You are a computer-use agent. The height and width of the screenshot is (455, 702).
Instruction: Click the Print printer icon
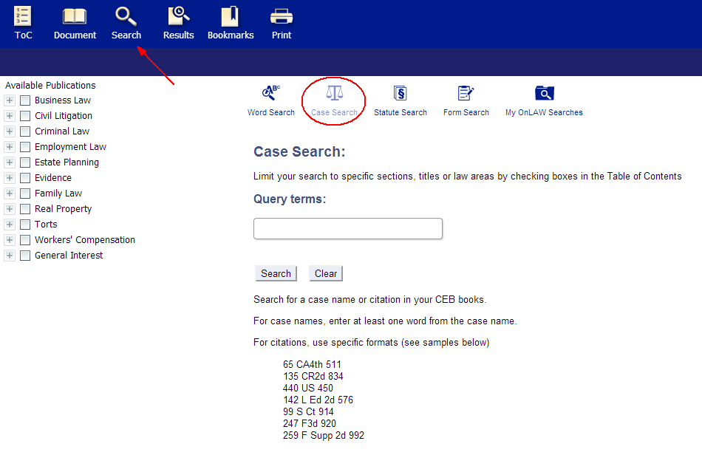click(282, 16)
